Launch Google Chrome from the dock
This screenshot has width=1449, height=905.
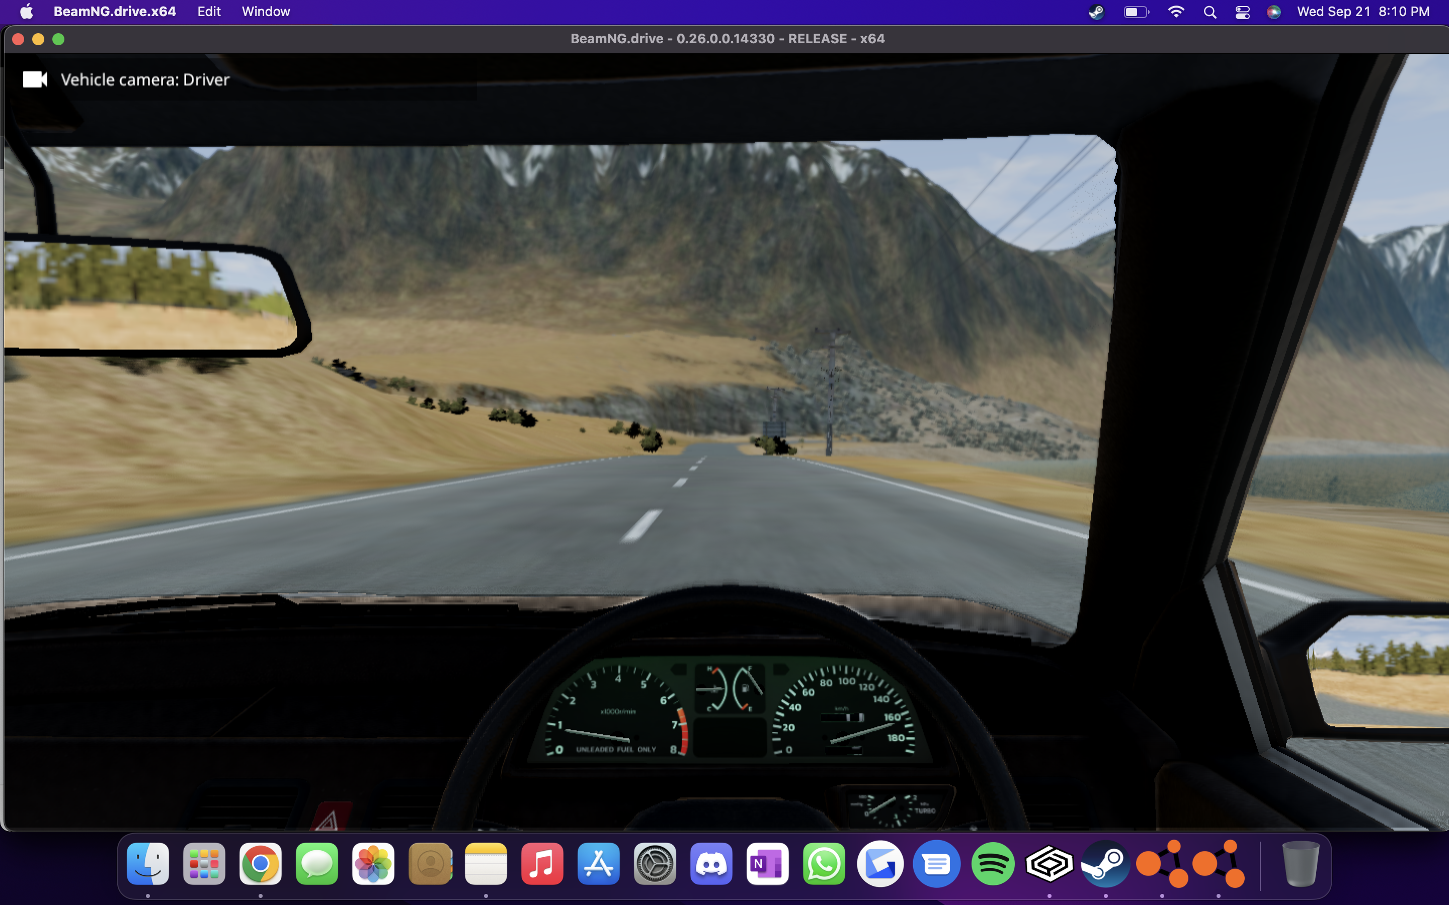(261, 864)
